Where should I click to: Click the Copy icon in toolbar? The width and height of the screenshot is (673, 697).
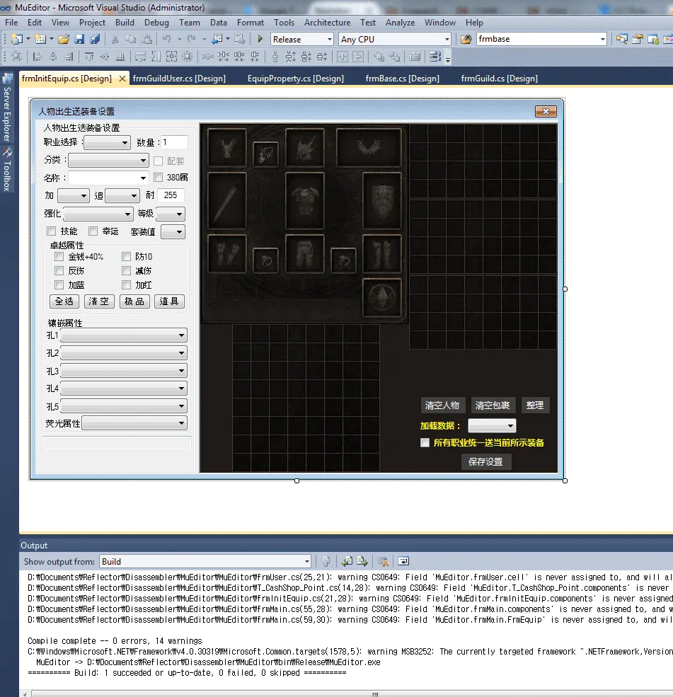(131, 39)
